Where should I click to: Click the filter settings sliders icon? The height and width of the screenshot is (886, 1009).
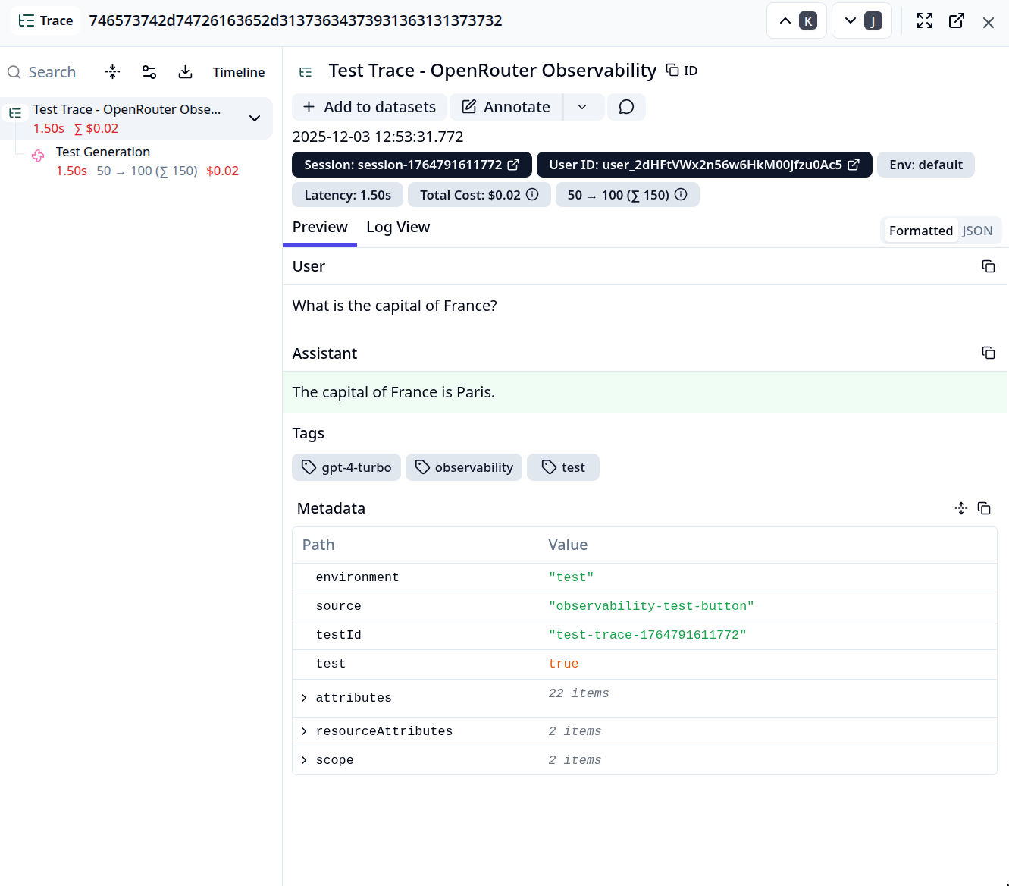click(149, 72)
